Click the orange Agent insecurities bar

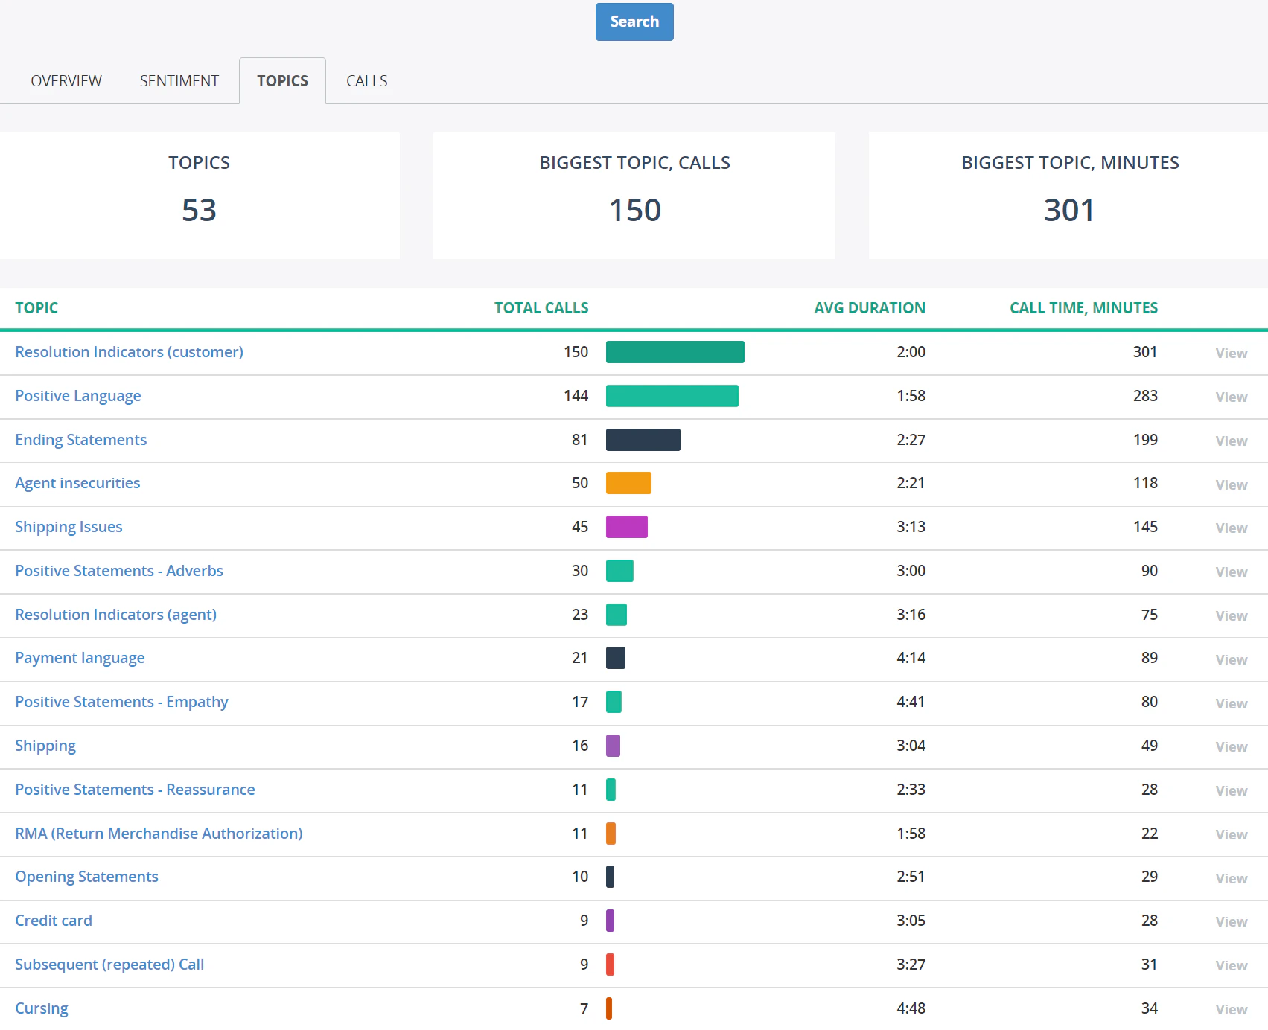tap(628, 483)
